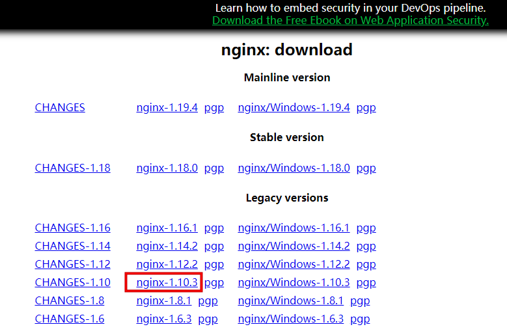Open CHANGES-1.6 link
507x329 pixels.
pyautogui.click(x=70, y=319)
